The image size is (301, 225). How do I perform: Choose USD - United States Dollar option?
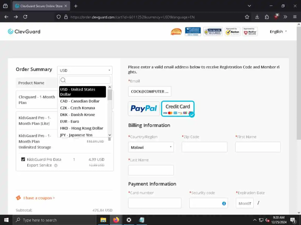pyautogui.click(x=83, y=92)
